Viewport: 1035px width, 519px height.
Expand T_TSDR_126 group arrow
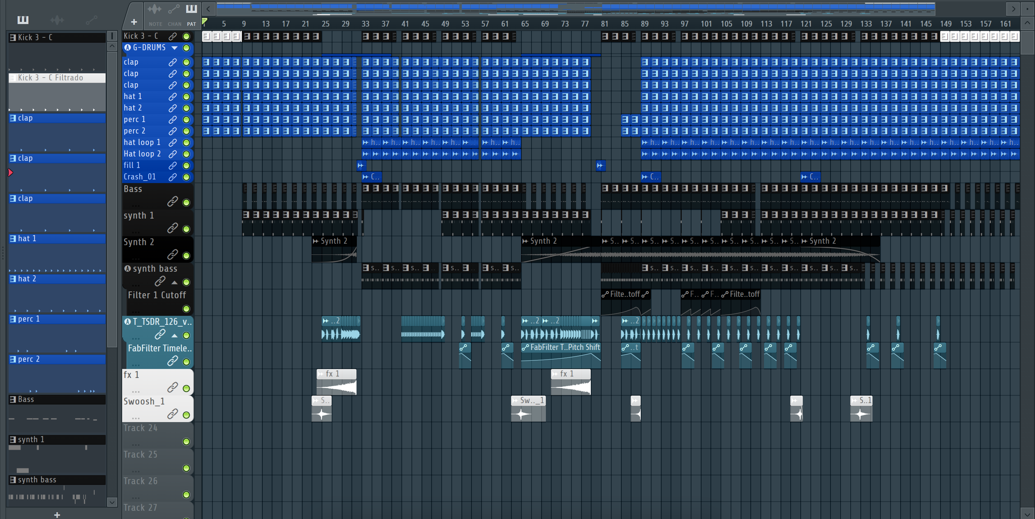(x=174, y=335)
